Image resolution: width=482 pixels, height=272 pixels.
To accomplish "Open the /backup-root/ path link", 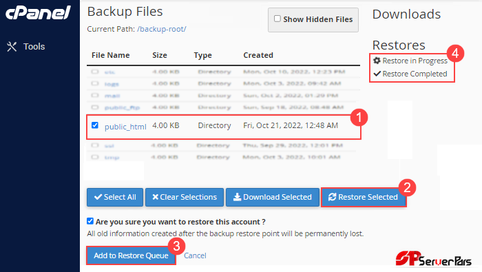I will [x=162, y=29].
